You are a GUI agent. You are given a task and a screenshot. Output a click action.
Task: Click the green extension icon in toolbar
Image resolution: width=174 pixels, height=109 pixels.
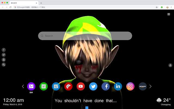(x=162, y=7)
